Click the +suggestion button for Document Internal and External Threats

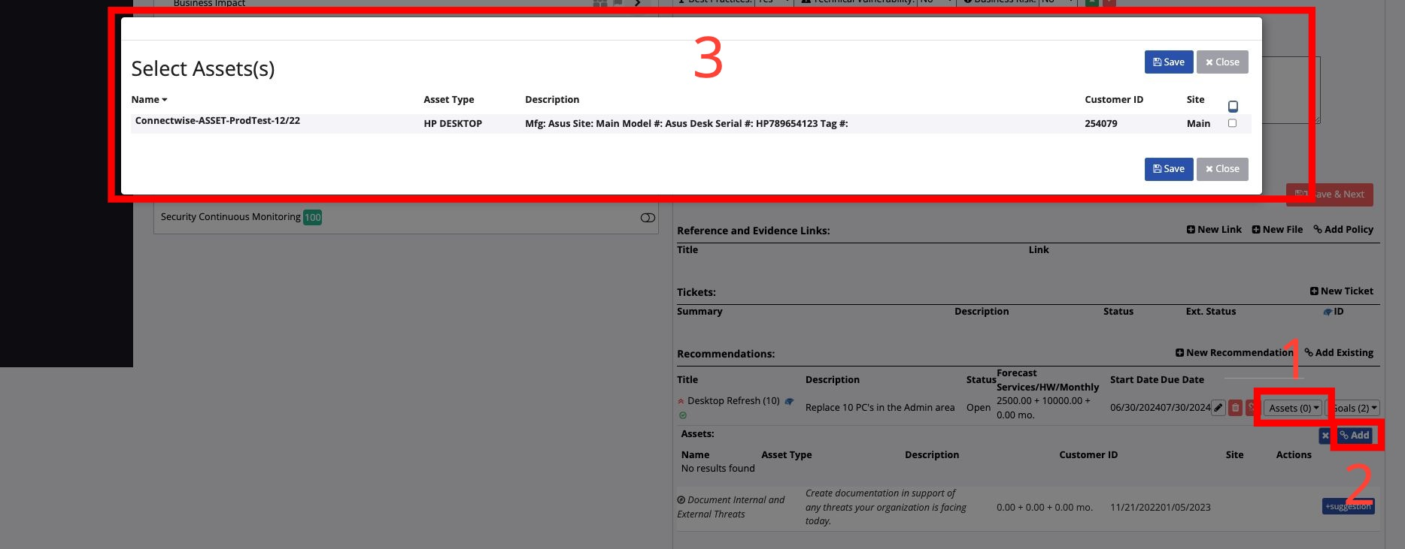(x=1348, y=507)
